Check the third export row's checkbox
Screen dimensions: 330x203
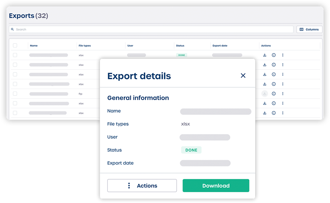click(15, 74)
